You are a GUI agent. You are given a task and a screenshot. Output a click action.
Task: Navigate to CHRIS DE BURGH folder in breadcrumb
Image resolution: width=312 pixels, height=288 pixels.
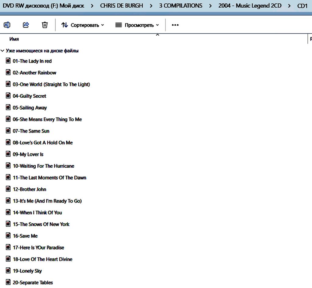click(x=121, y=6)
